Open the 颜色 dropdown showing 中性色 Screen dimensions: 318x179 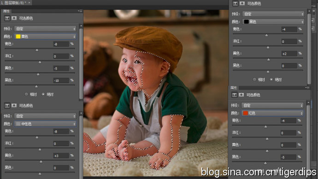click(x=45, y=124)
